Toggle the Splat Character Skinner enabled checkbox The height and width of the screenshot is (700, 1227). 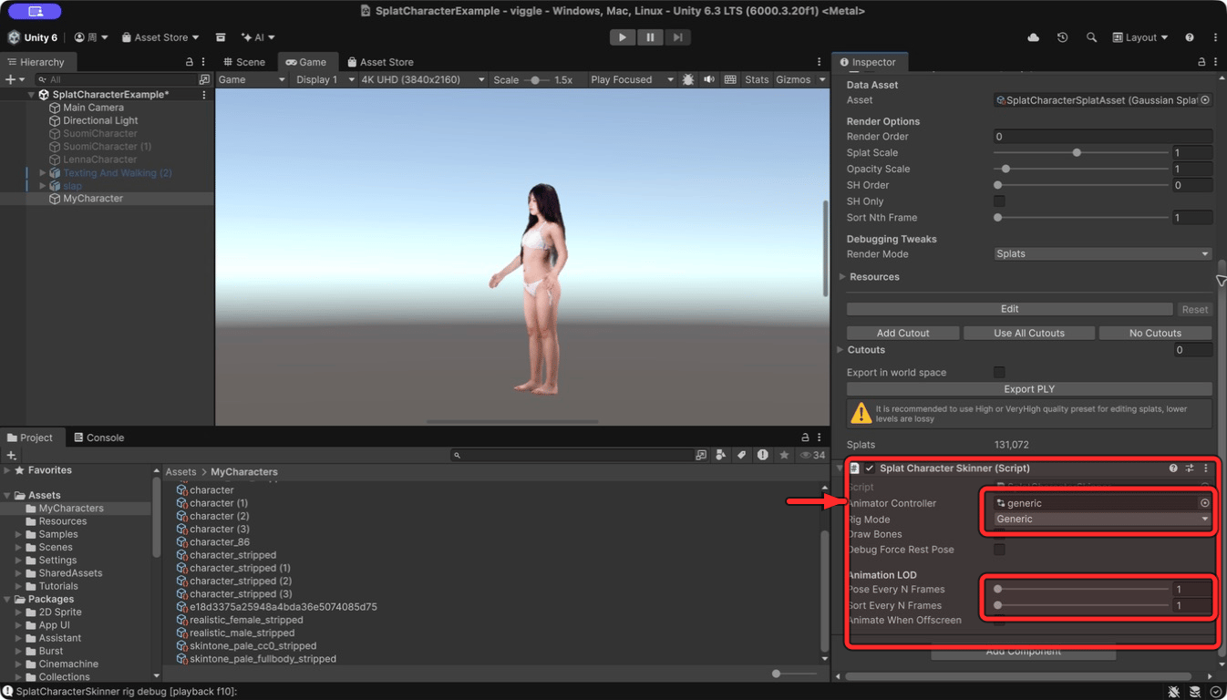tap(870, 468)
